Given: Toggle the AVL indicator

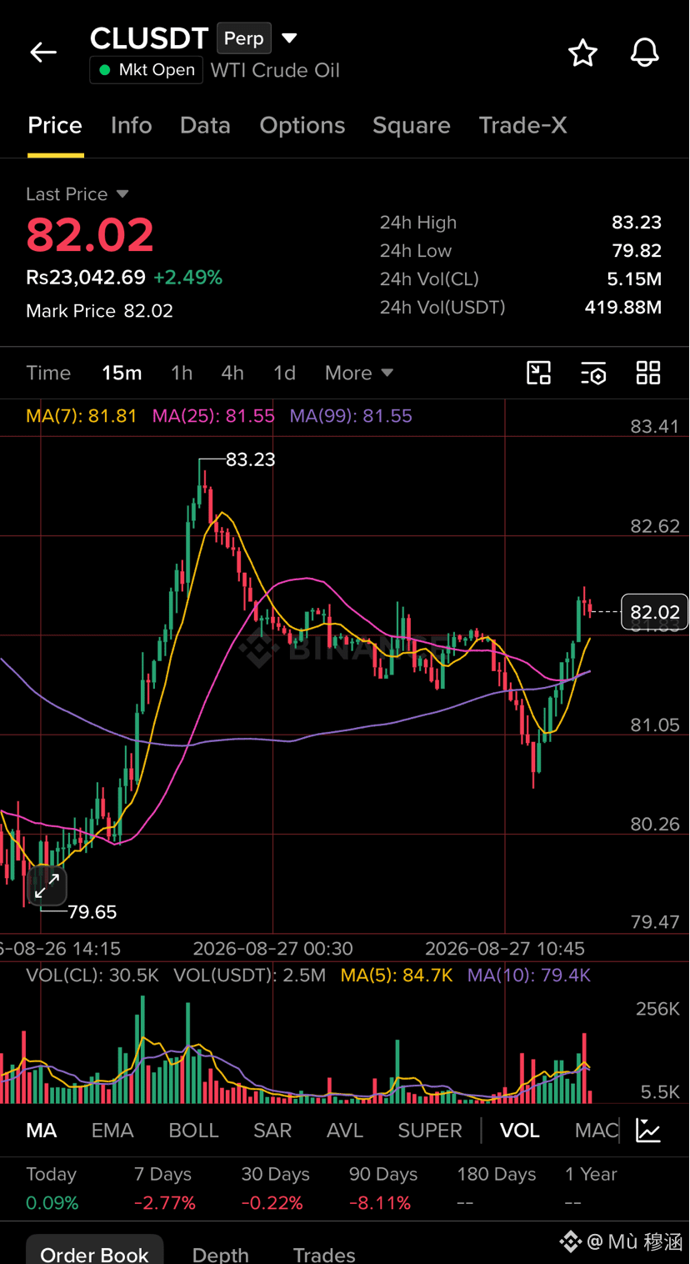Looking at the screenshot, I should (345, 1131).
